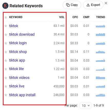Export the related keywords

93,5
